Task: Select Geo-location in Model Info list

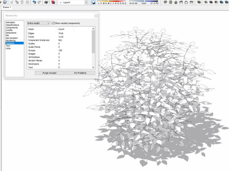Action: click(x=11, y=38)
